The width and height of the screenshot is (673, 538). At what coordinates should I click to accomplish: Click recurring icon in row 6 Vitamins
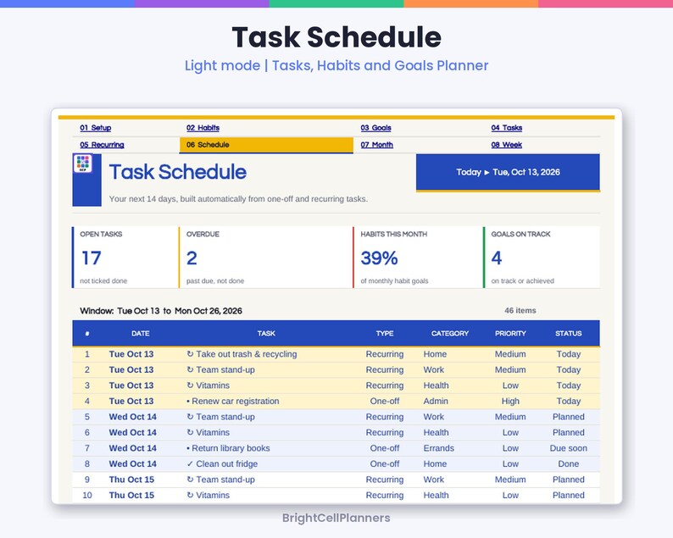190,432
